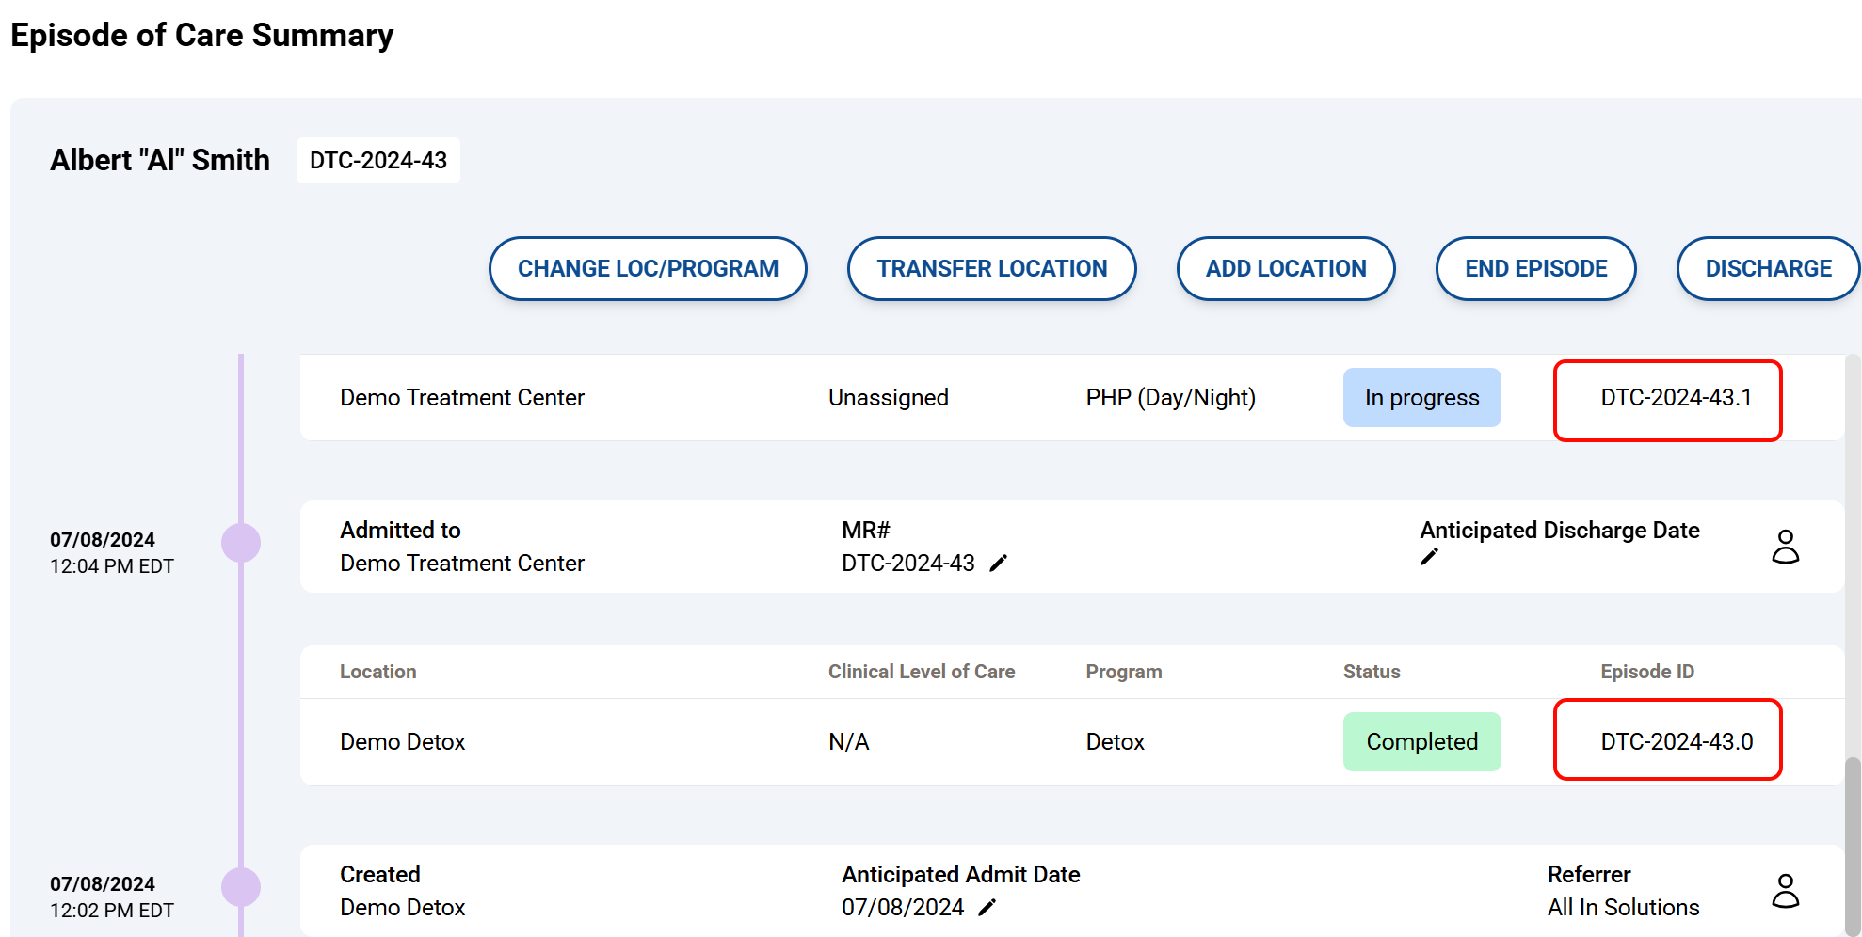Open episode ID DTC-2024-43.0
Screen dimensions: 1862x937
coord(1676,742)
